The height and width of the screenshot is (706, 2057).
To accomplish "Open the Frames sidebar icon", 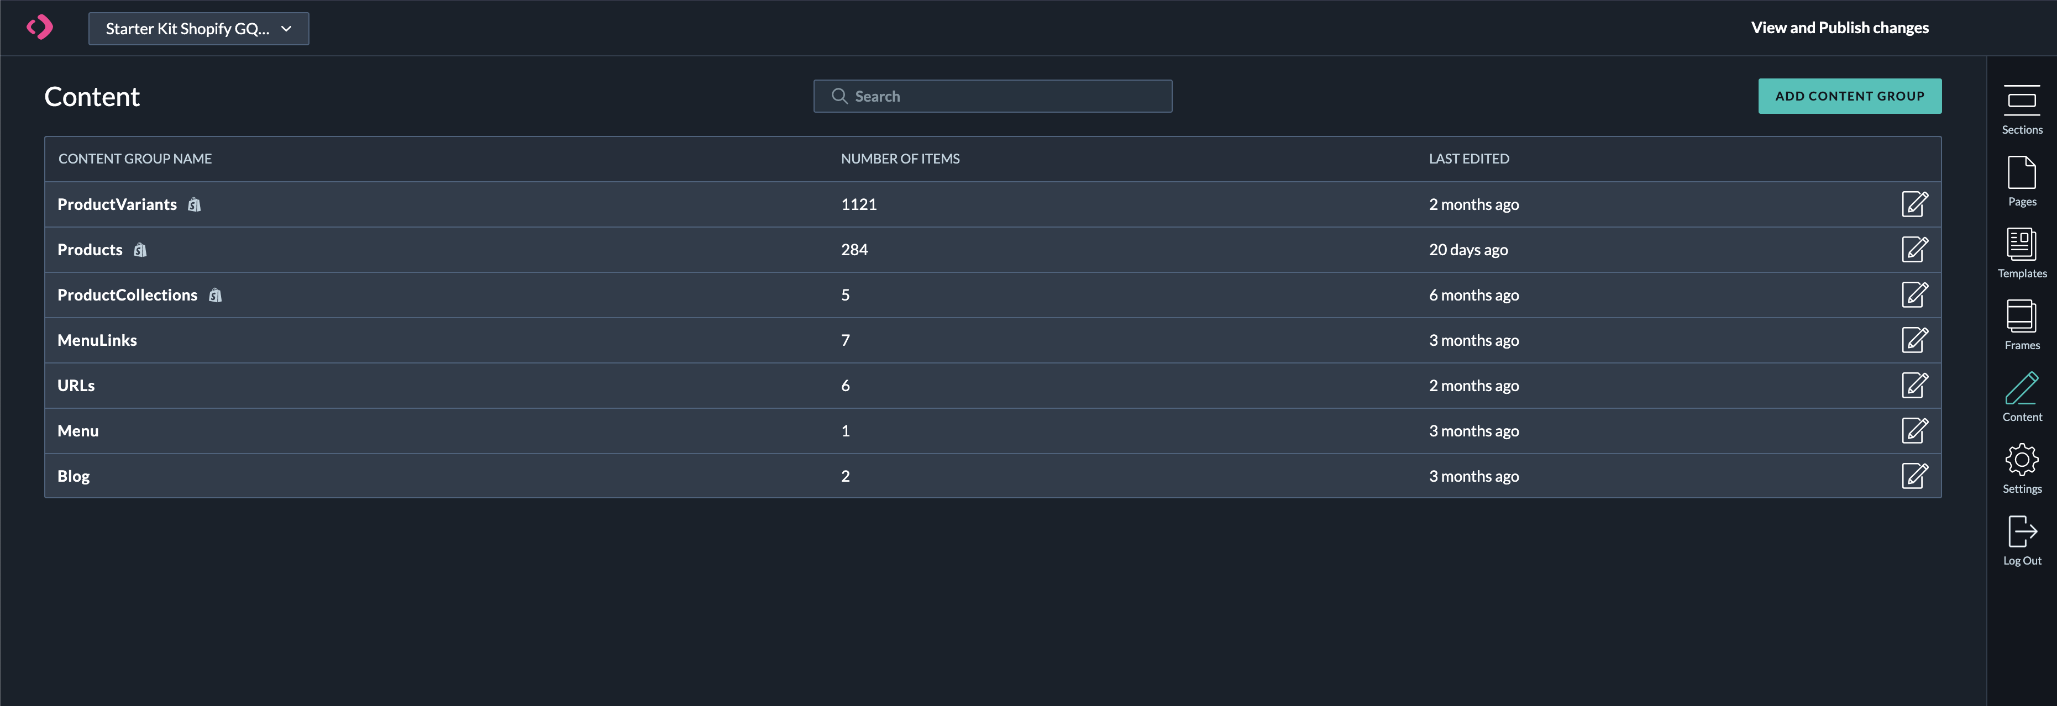I will (2021, 324).
